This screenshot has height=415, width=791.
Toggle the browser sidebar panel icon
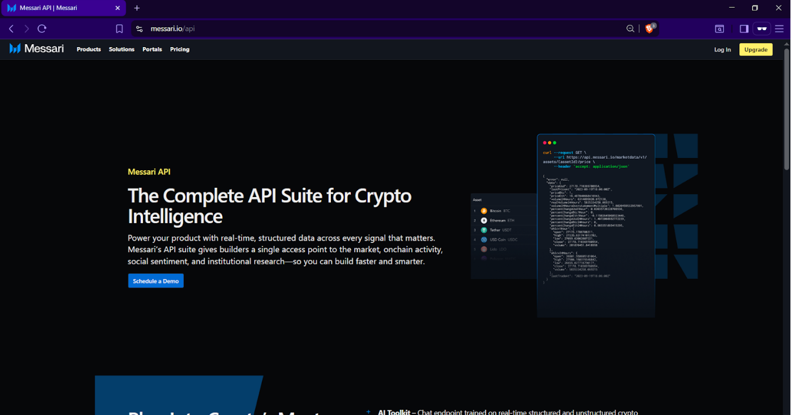(744, 28)
